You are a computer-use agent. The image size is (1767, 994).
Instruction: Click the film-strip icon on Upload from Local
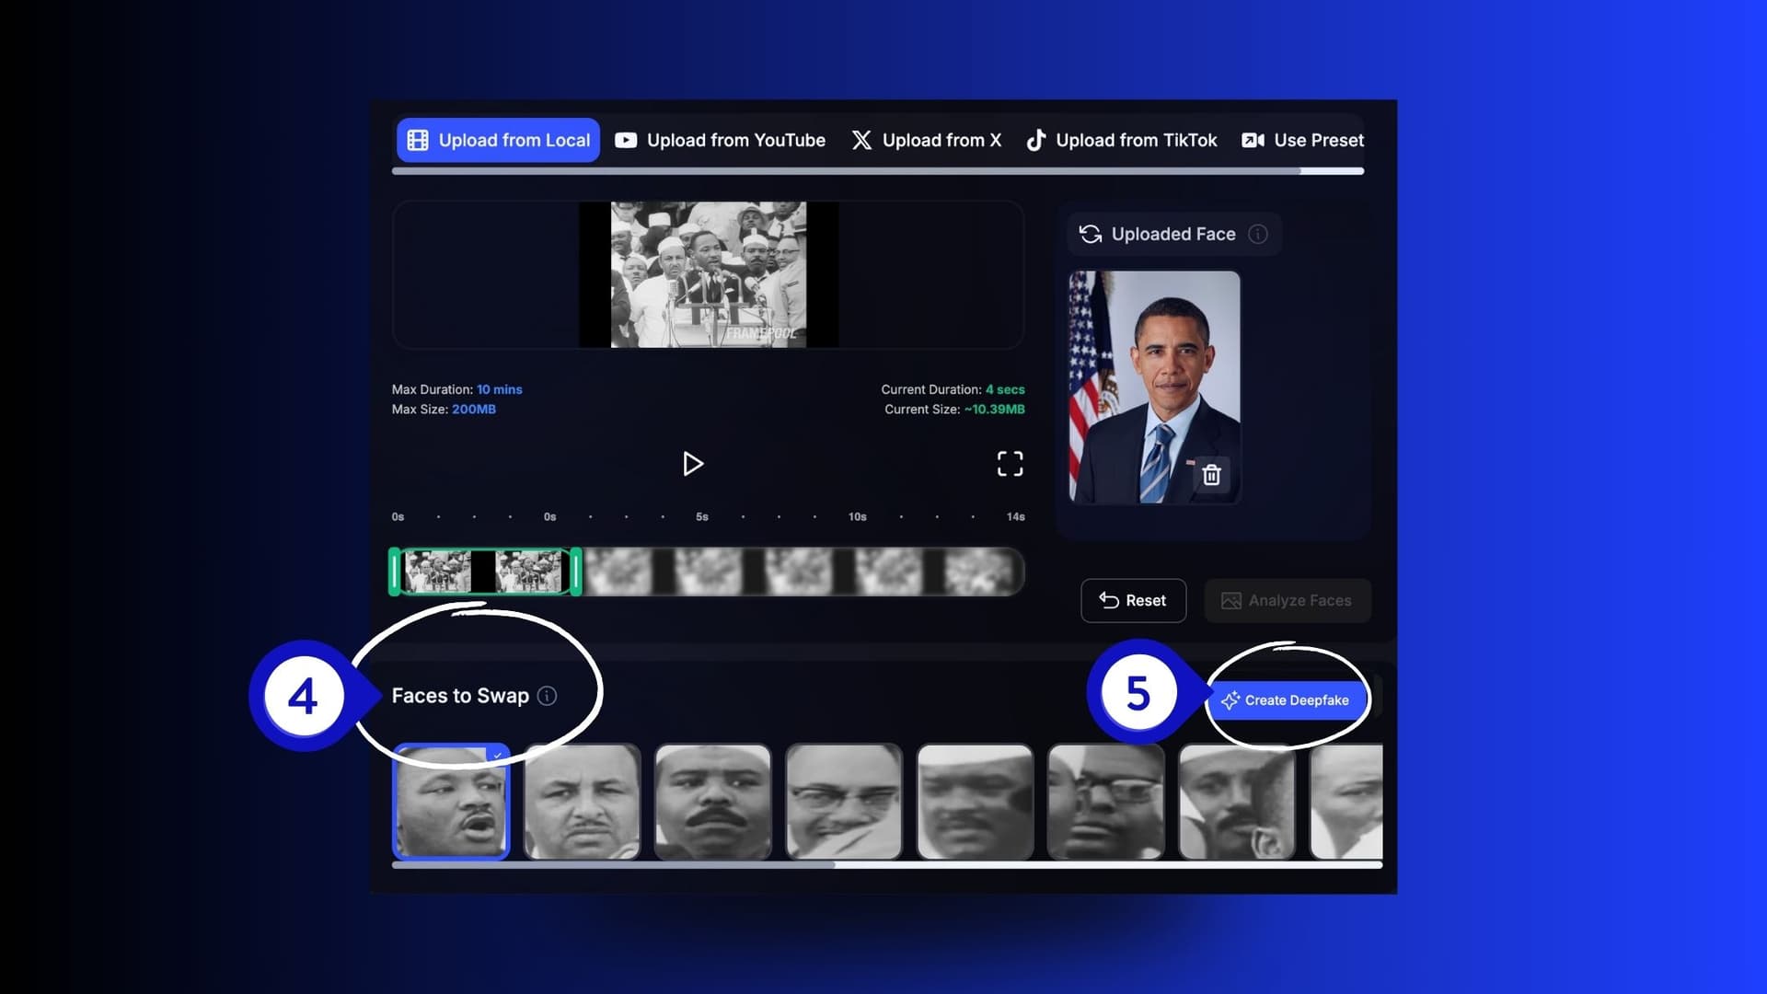[418, 140]
